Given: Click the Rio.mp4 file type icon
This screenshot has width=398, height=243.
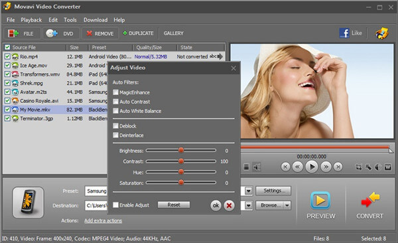Looking at the screenshot, I should coord(15,56).
